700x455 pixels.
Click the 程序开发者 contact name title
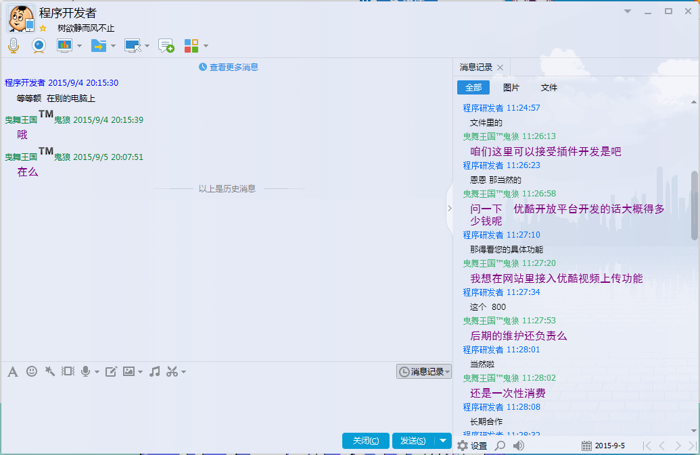click(x=68, y=13)
